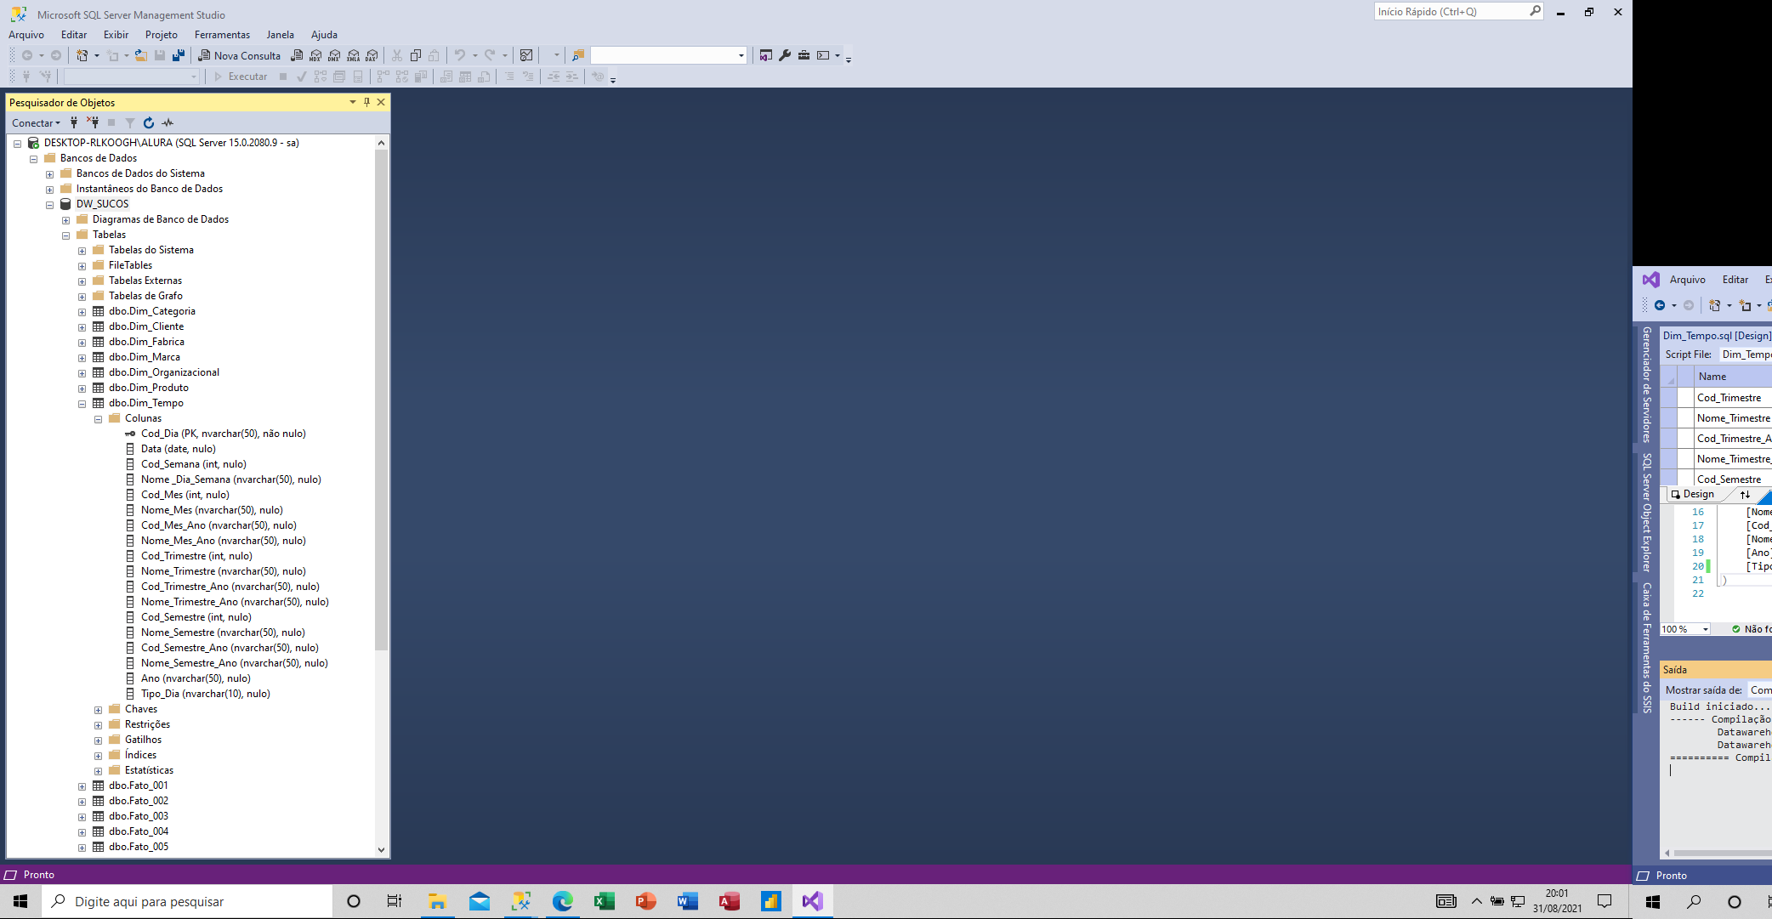Image resolution: width=1772 pixels, height=919 pixels.
Task: Open the Ferramentas menu
Action: click(x=221, y=34)
